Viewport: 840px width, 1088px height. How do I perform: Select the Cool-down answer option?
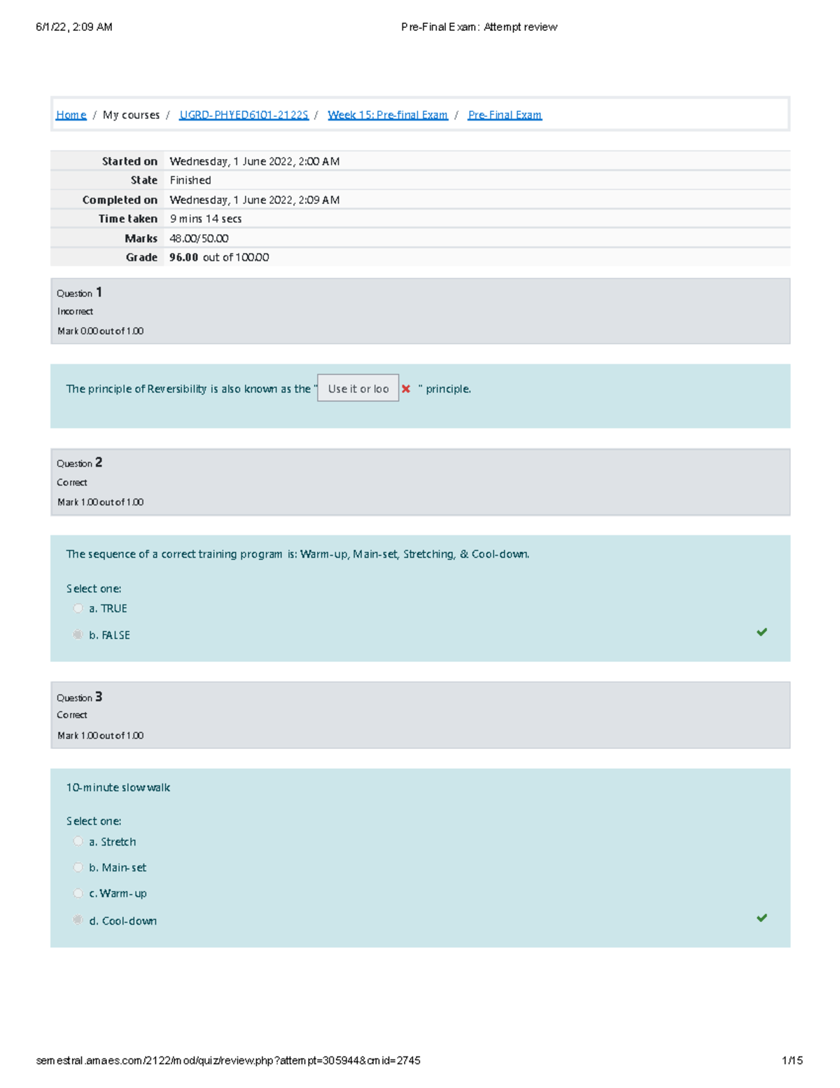tap(78, 919)
